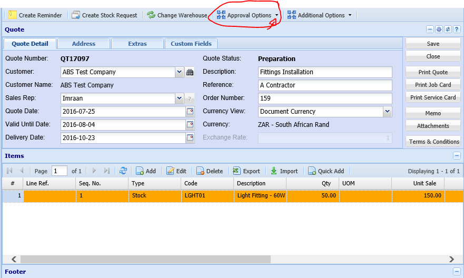The height and width of the screenshot is (278, 464).
Task: Click the Terms & Conditions button
Action: pyautogui.click(x=433, y=142)
